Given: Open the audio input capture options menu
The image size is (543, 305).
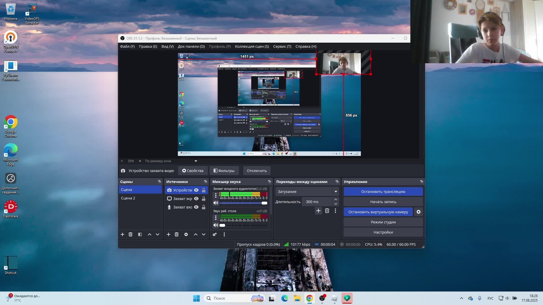Looking at the screenshot, I should coord(216,195).
